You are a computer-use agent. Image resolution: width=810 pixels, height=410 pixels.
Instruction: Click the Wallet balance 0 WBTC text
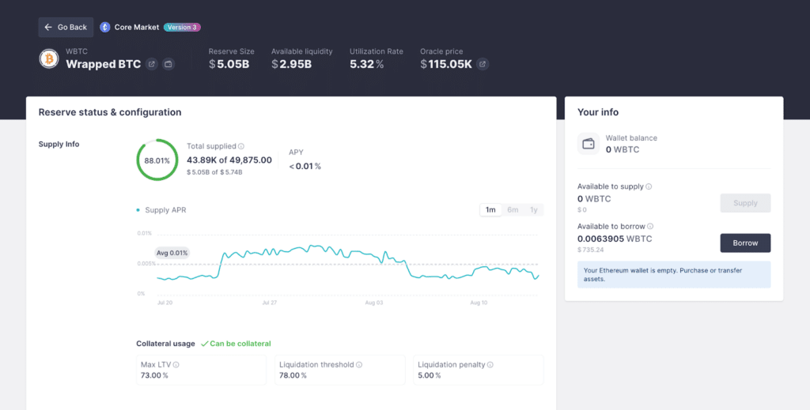623,149
